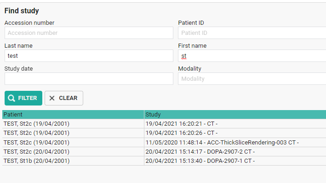326x183 pixels.
Task: Click the CLEAR button label
Action: (x=68, y=98)
